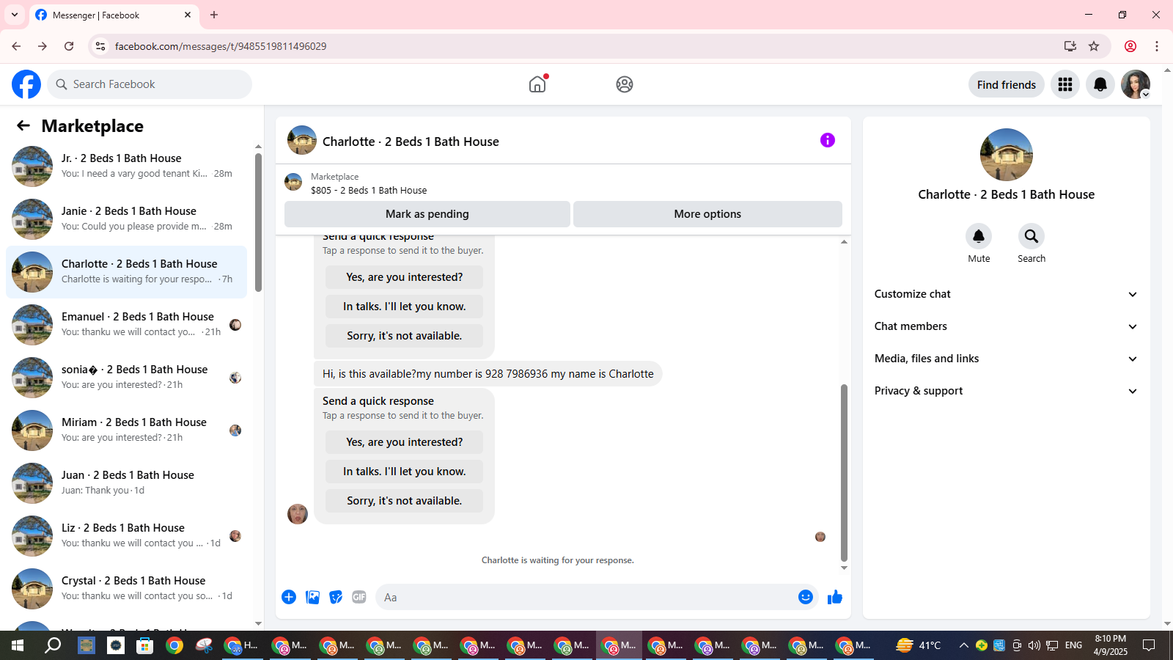Open the Chrome profile icon
1173x660 pixels.
point(1130,46)
